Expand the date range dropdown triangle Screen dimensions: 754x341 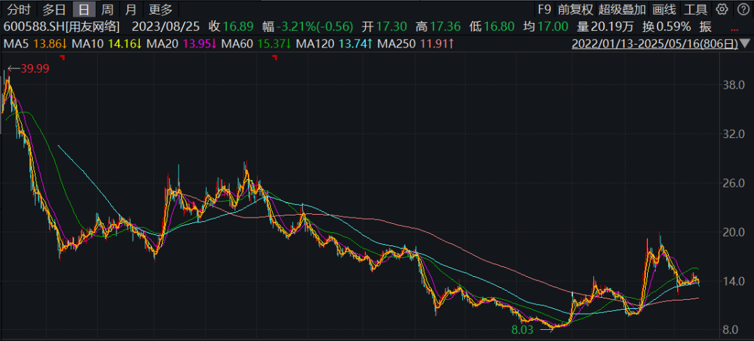click(x=745, y=44)
